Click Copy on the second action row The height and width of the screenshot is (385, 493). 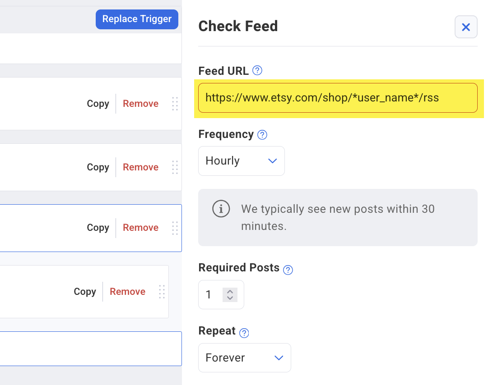coord(98,167)
